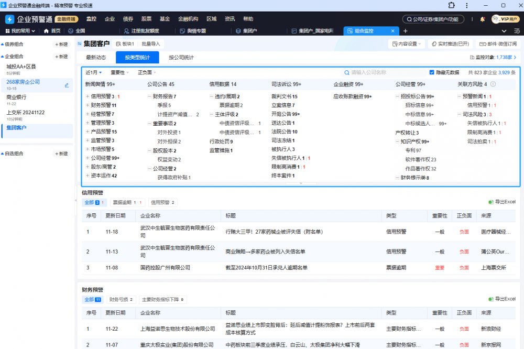Open 集团户_国家电网 tab

(x=313, y=31)
